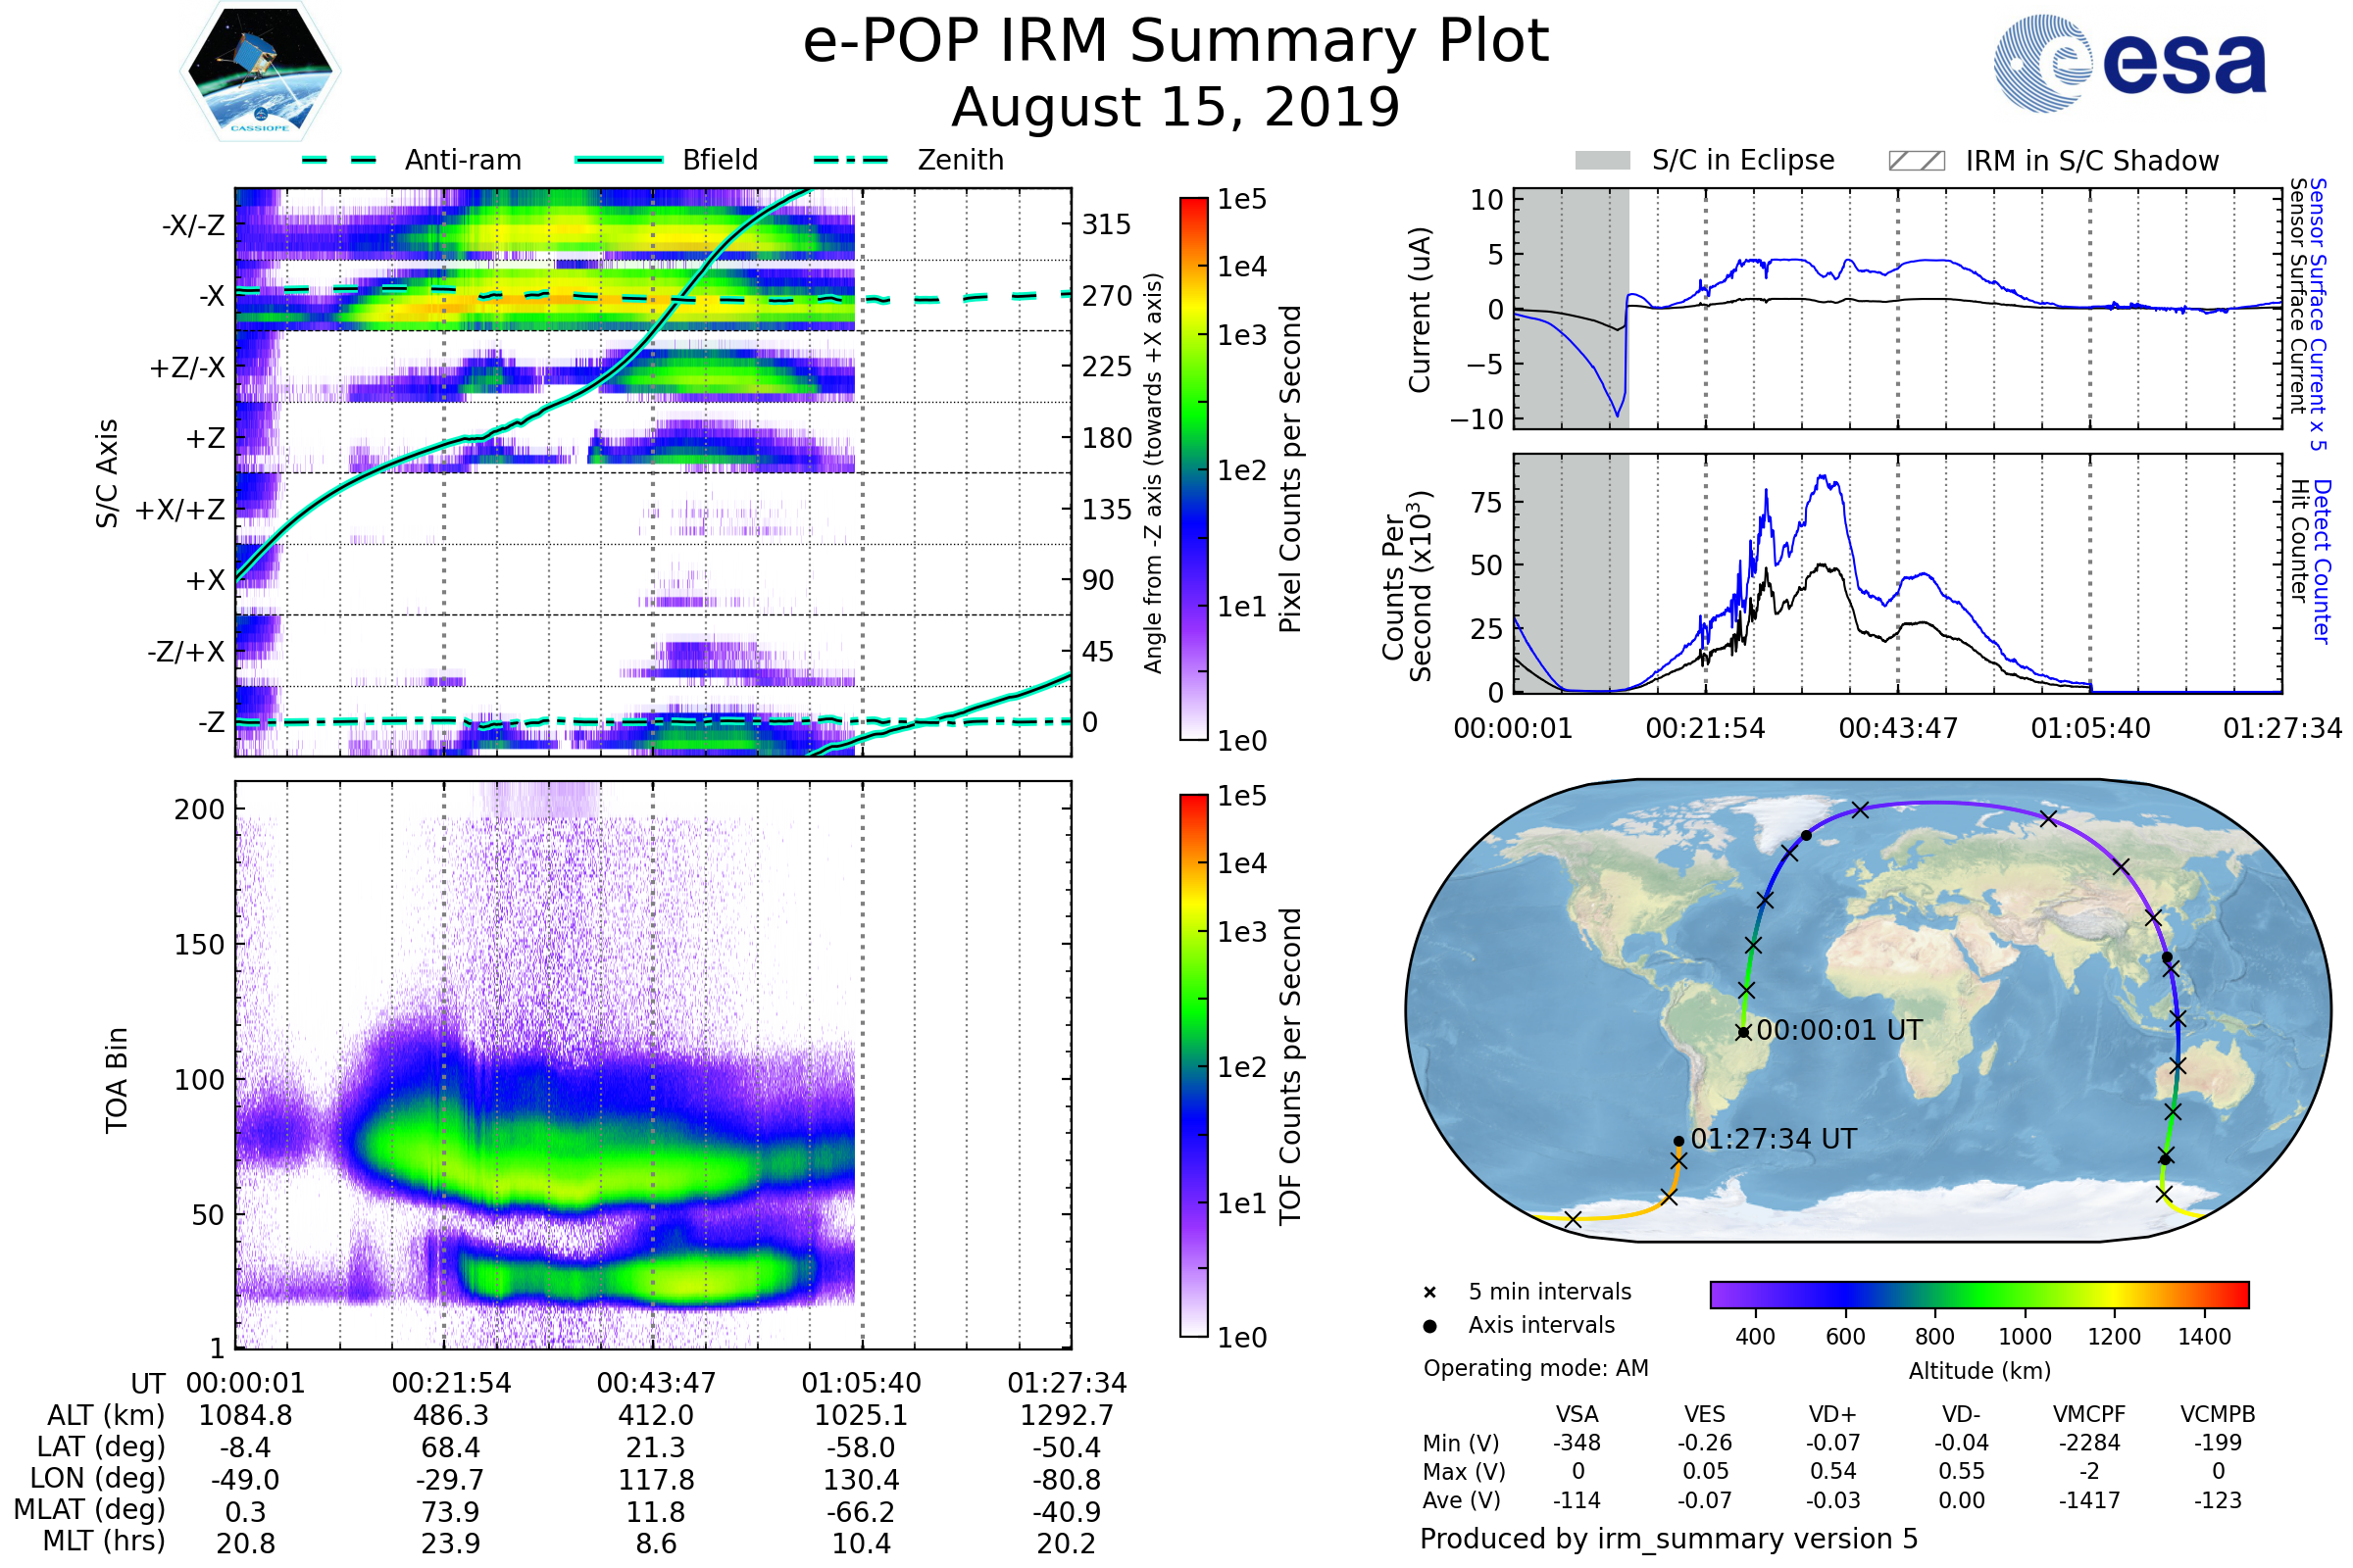Click the 01:27:34 UT orbit end label
The height and width of the screenshot is (1568, 2353).
click(1773, 1140)
